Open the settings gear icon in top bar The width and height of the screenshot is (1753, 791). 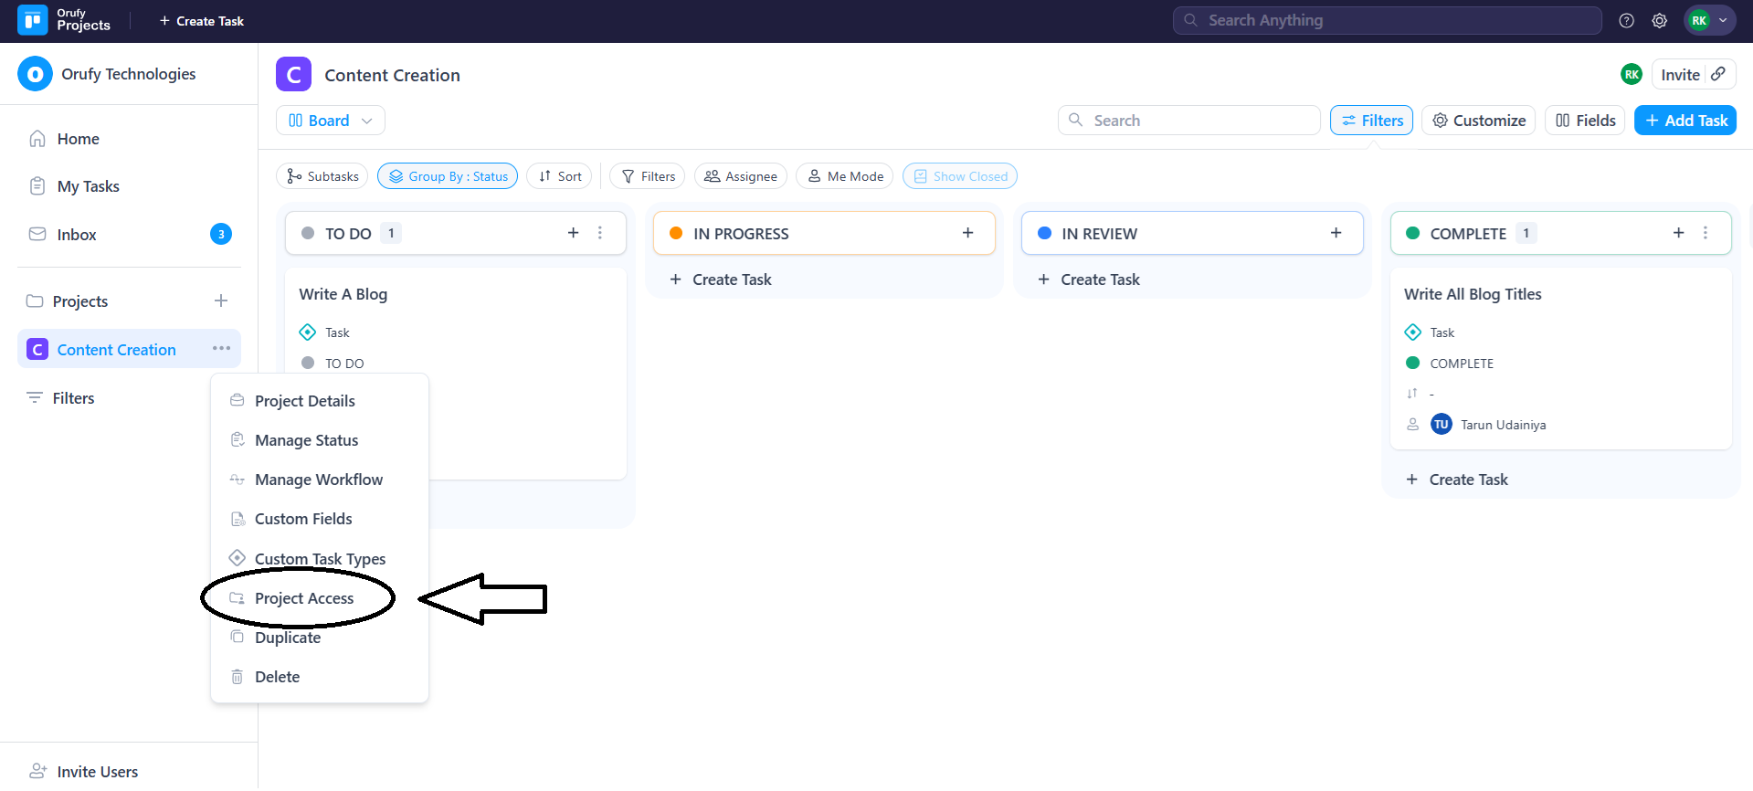pos(1659,20)
